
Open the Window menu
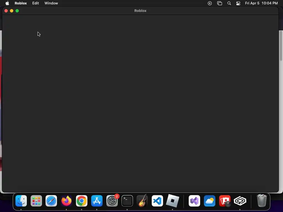coord(51,3)
